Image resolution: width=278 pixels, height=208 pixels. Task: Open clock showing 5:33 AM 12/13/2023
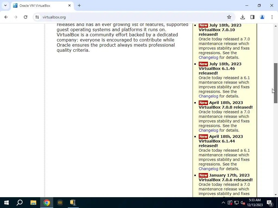pyautogui.click(x=255, y=203)
